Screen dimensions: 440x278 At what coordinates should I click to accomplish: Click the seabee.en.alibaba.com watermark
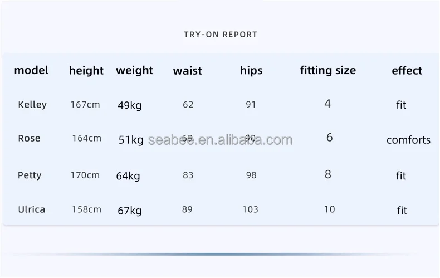221,140
